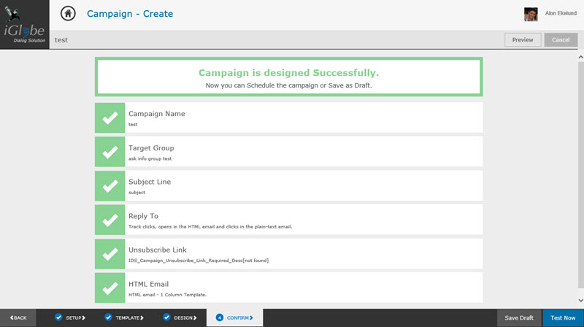The image size is (584, 327).
Task: Go to the Template step
Action: click(x=124, y=318)
